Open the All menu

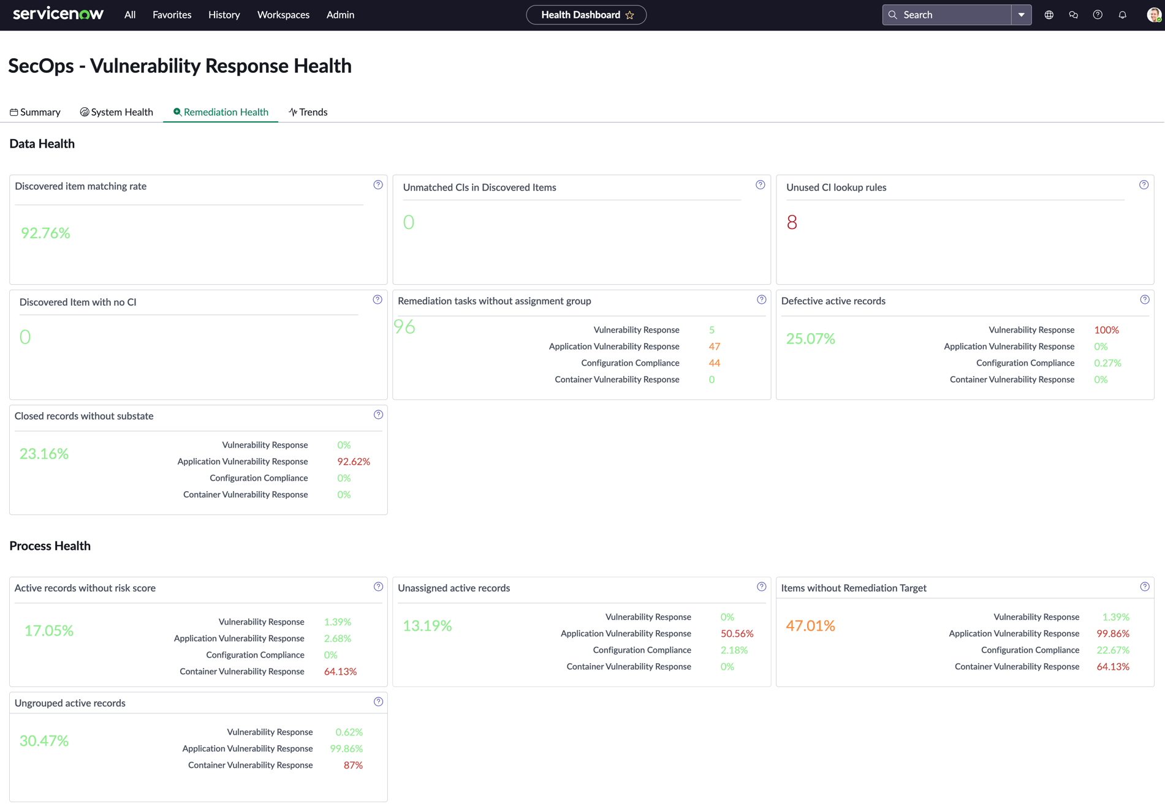[x=130, y=15]
